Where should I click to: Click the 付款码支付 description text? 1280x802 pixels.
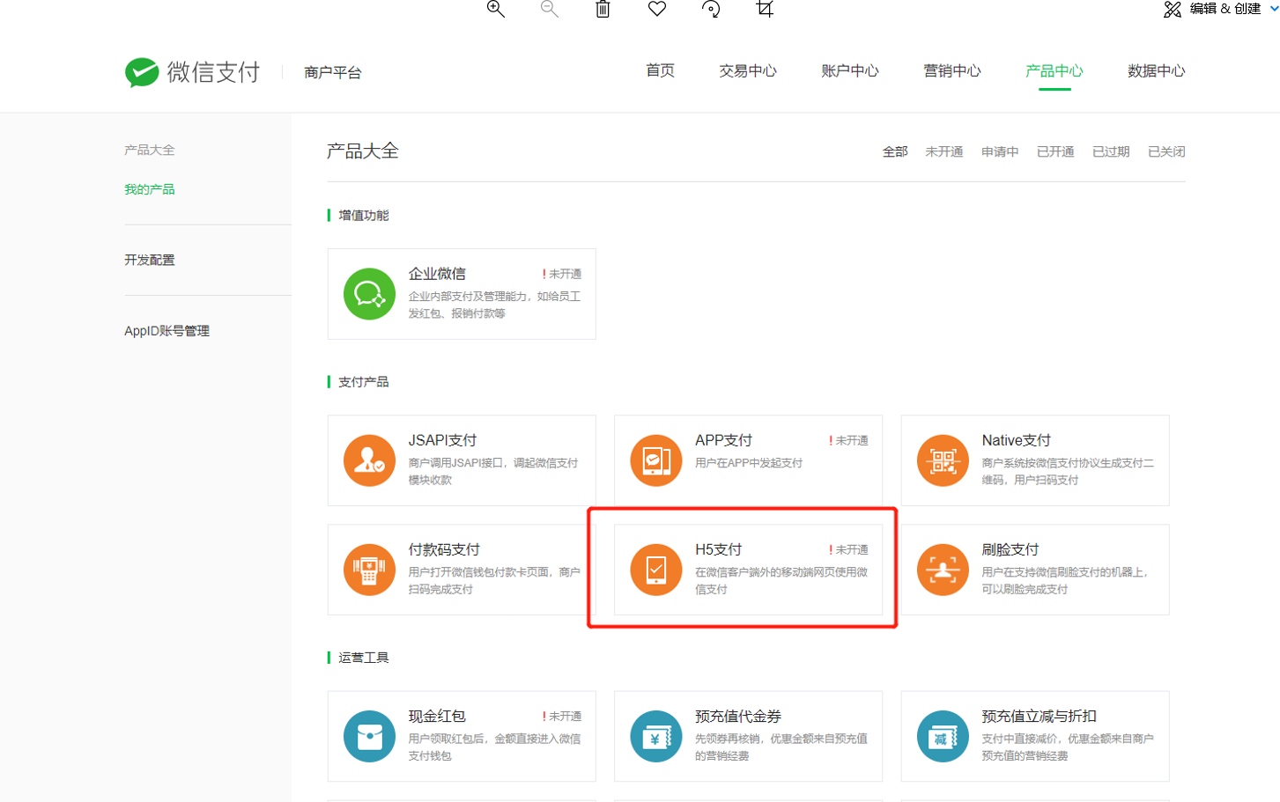pyautogui.click(x=494, y=581)
